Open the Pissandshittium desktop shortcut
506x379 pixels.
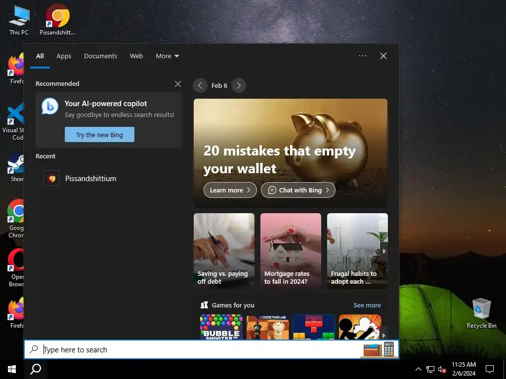coord(57,20)
